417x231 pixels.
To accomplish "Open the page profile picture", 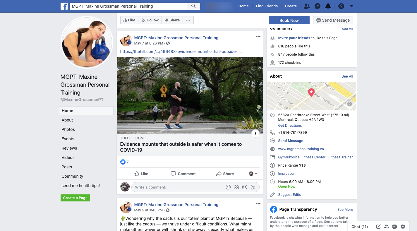I will pyautogui.click(x=87, y=42).
